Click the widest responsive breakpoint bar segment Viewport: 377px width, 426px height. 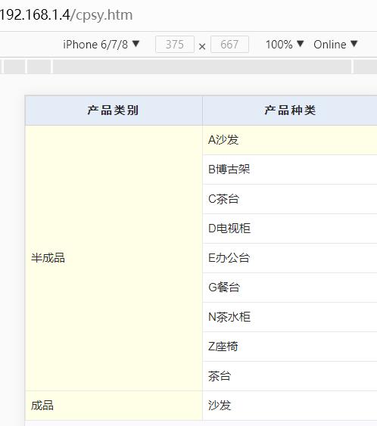[202, 67]
